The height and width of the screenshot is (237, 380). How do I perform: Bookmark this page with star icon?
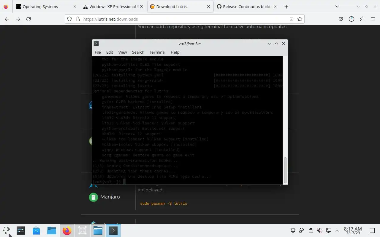pos(300,19)
